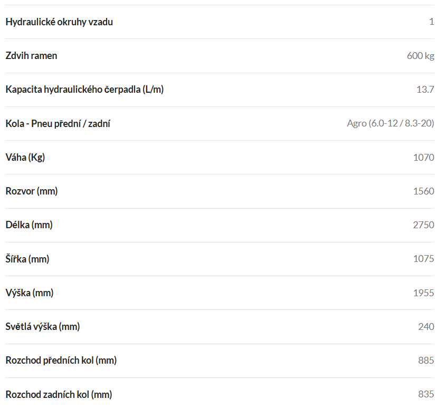
Task: Select Kola - Pneu přední / zadní label
Action: [58, 123]
